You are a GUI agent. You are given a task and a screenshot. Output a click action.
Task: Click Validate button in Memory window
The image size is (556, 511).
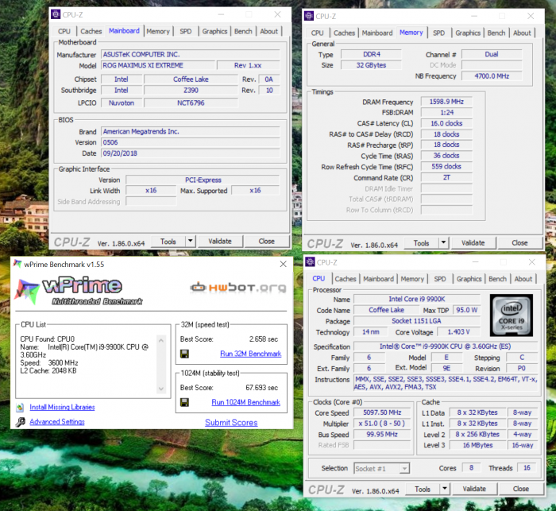point(473,243)
